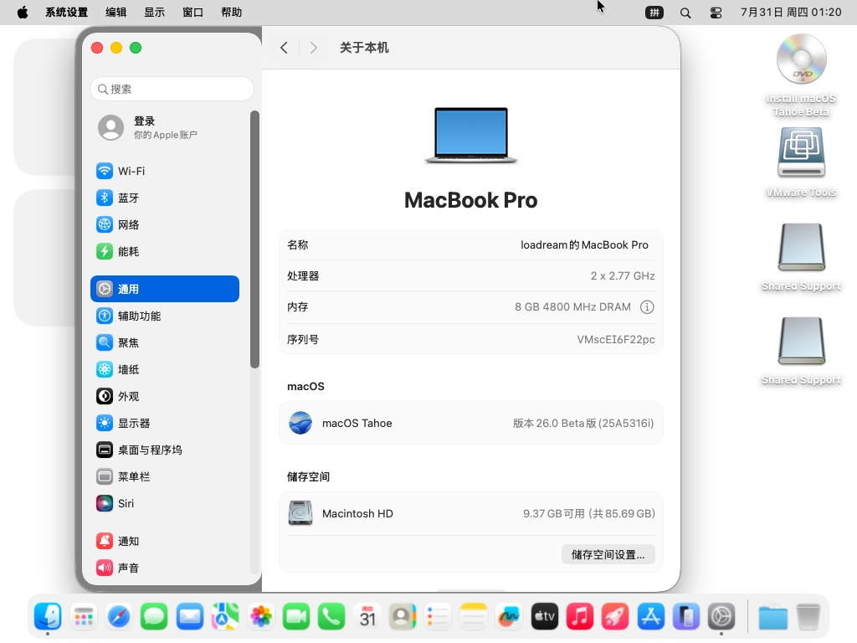Open Freeform from the Dock
The height and width of the screenshot is (643, 857).
509,617
